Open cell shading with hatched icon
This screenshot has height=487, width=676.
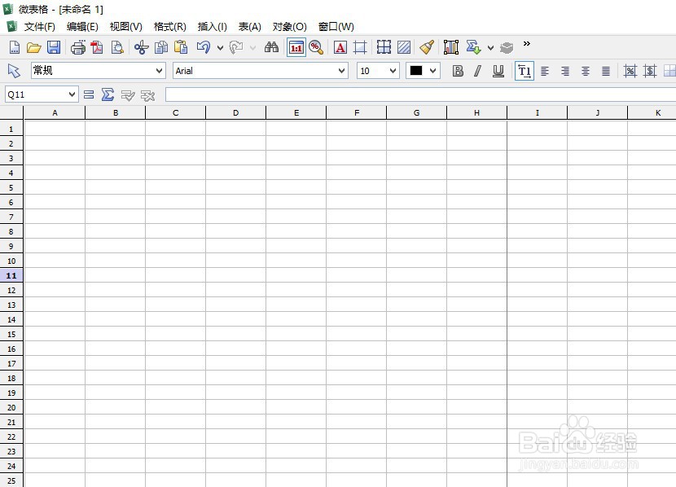[x=404, y=47]
